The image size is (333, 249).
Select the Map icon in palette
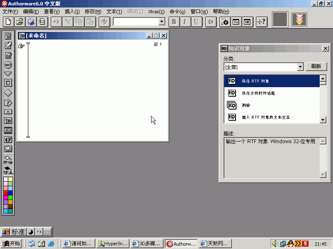point(8,121)
